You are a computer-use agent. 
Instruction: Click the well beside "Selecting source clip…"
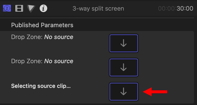click(x=124, y=92)
